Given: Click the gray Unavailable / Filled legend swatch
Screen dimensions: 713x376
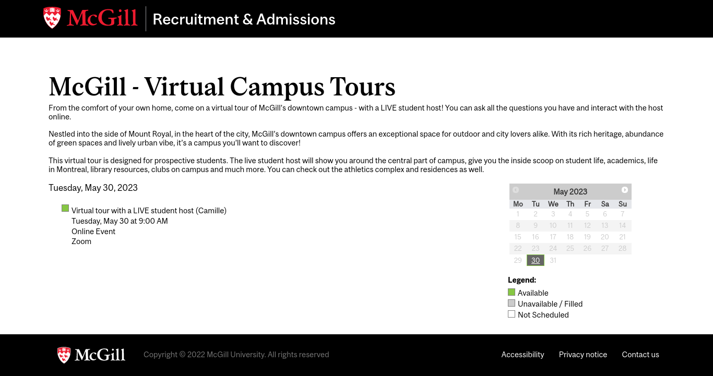Looking at the screenshot, I should click(x=512, y=303).
